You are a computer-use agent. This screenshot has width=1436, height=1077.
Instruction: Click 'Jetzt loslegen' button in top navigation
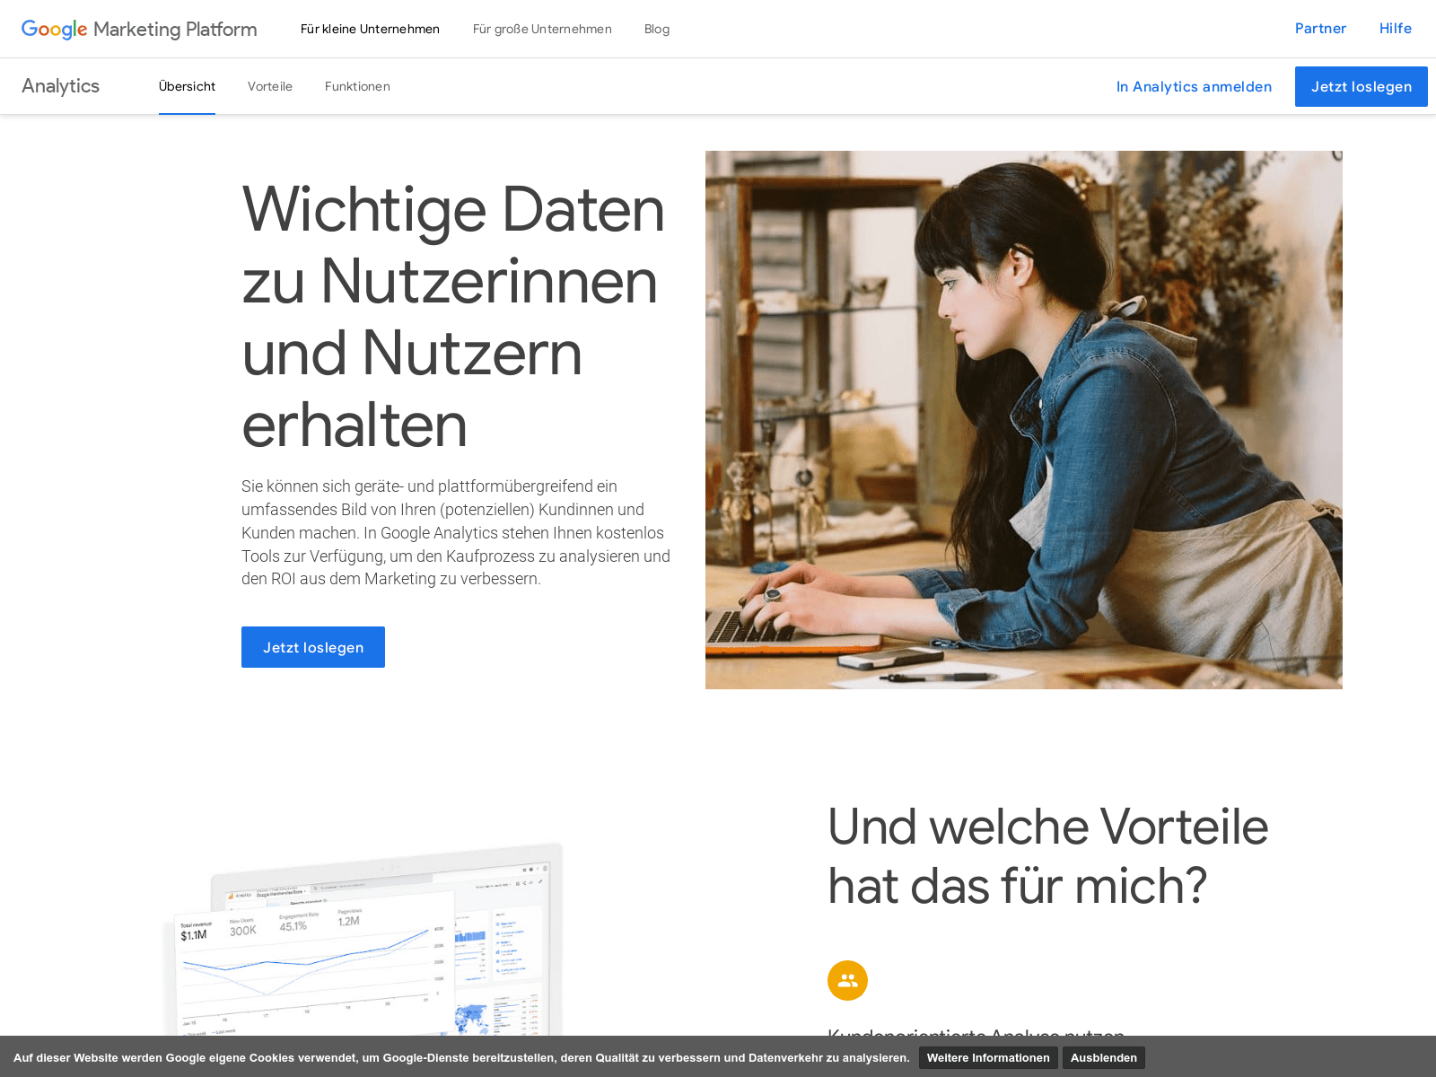coord(1361,86)
